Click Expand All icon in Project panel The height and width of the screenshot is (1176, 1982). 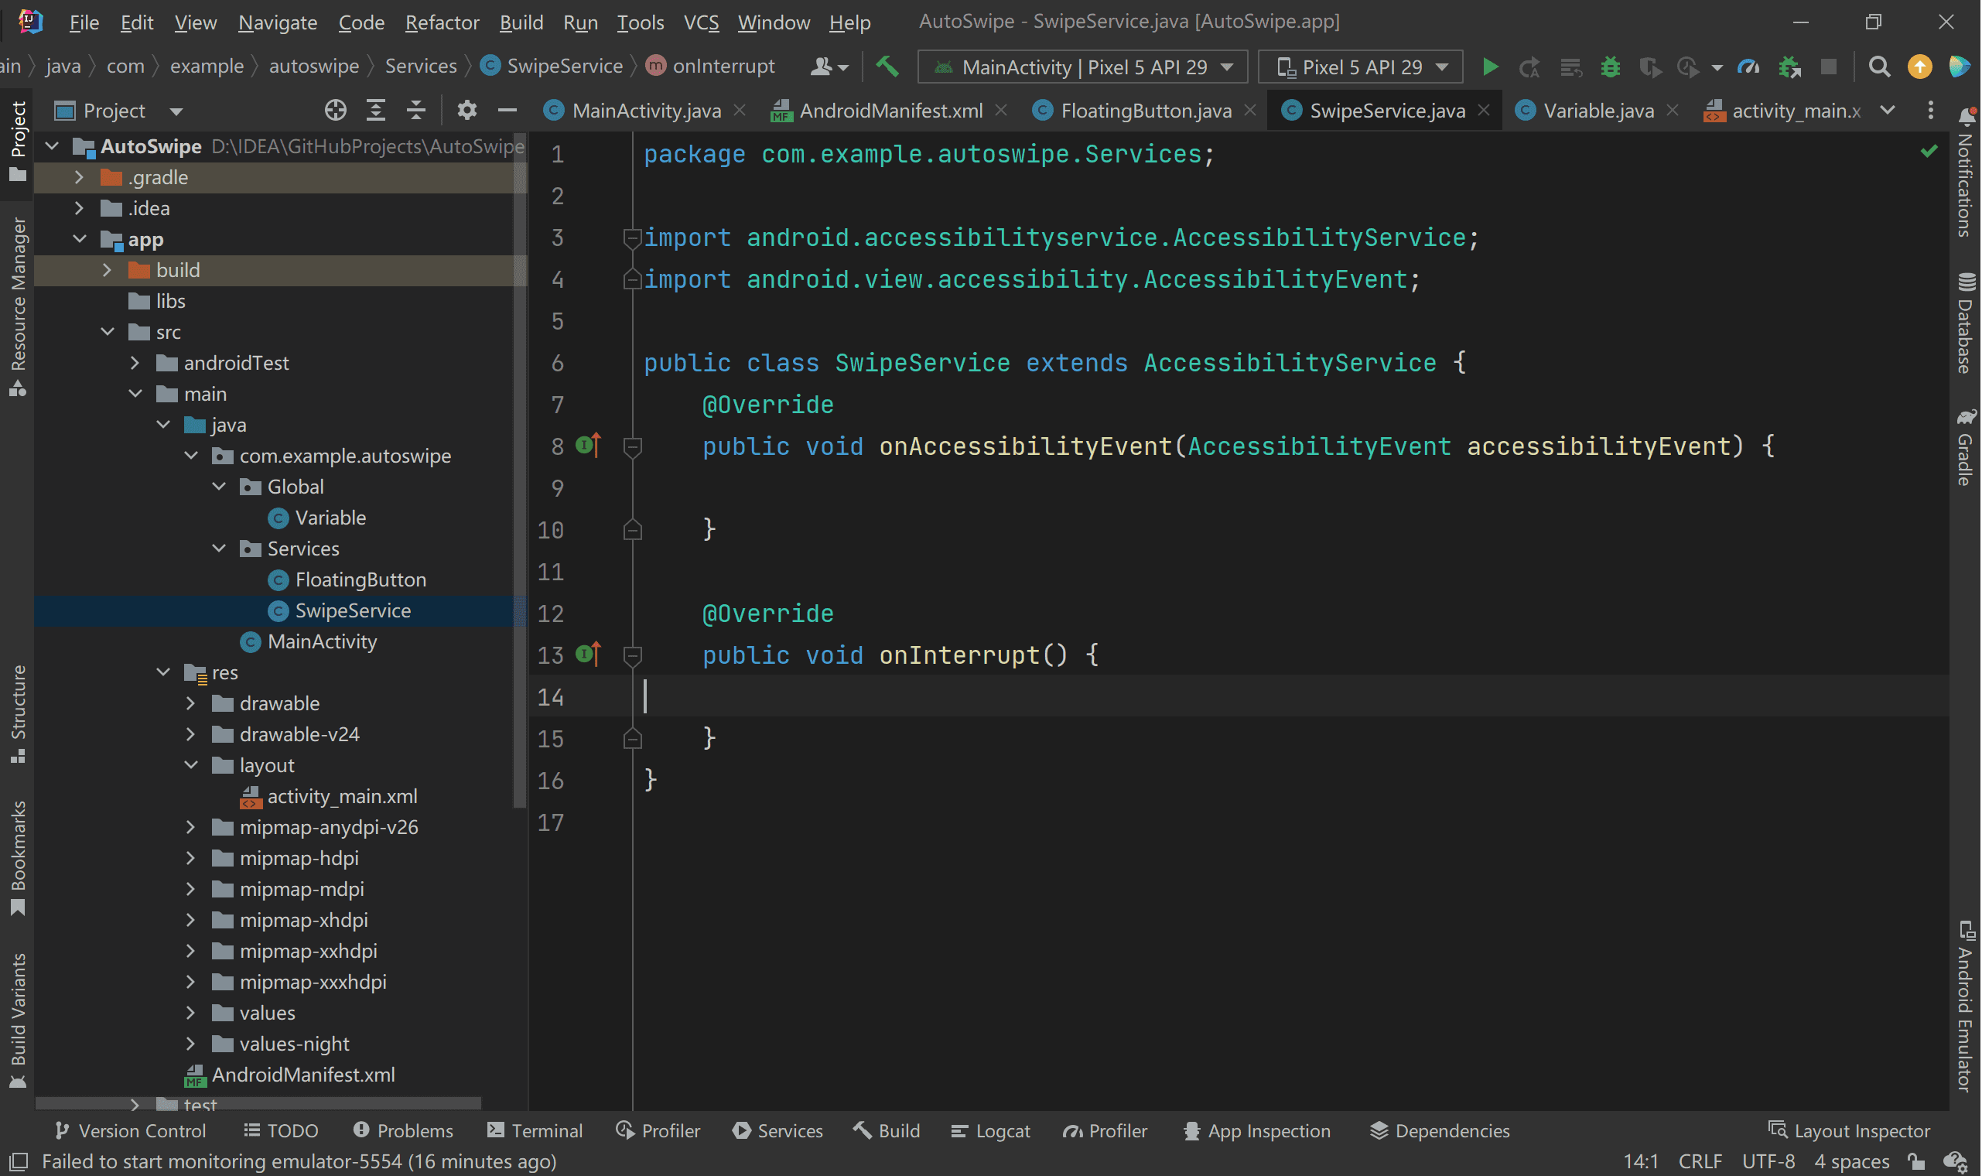[376, 110]
